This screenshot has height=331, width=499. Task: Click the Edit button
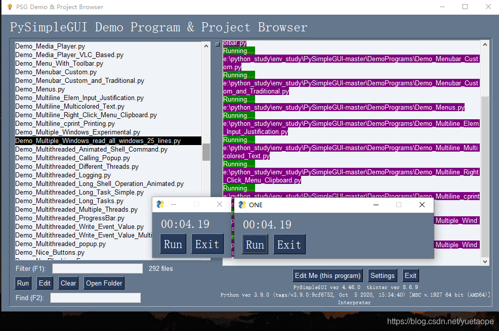45,283
